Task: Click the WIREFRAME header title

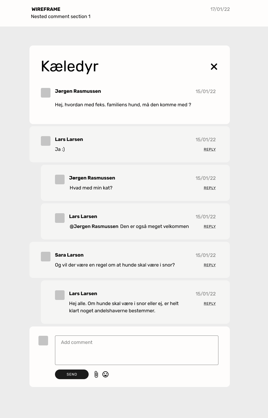Action: (46, 9)
